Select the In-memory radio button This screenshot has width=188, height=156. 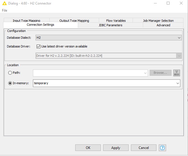pyautogui.click(x=10, y=83)
